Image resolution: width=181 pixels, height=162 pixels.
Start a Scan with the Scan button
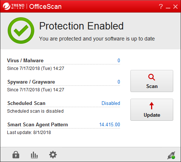(x=152, y=81)
